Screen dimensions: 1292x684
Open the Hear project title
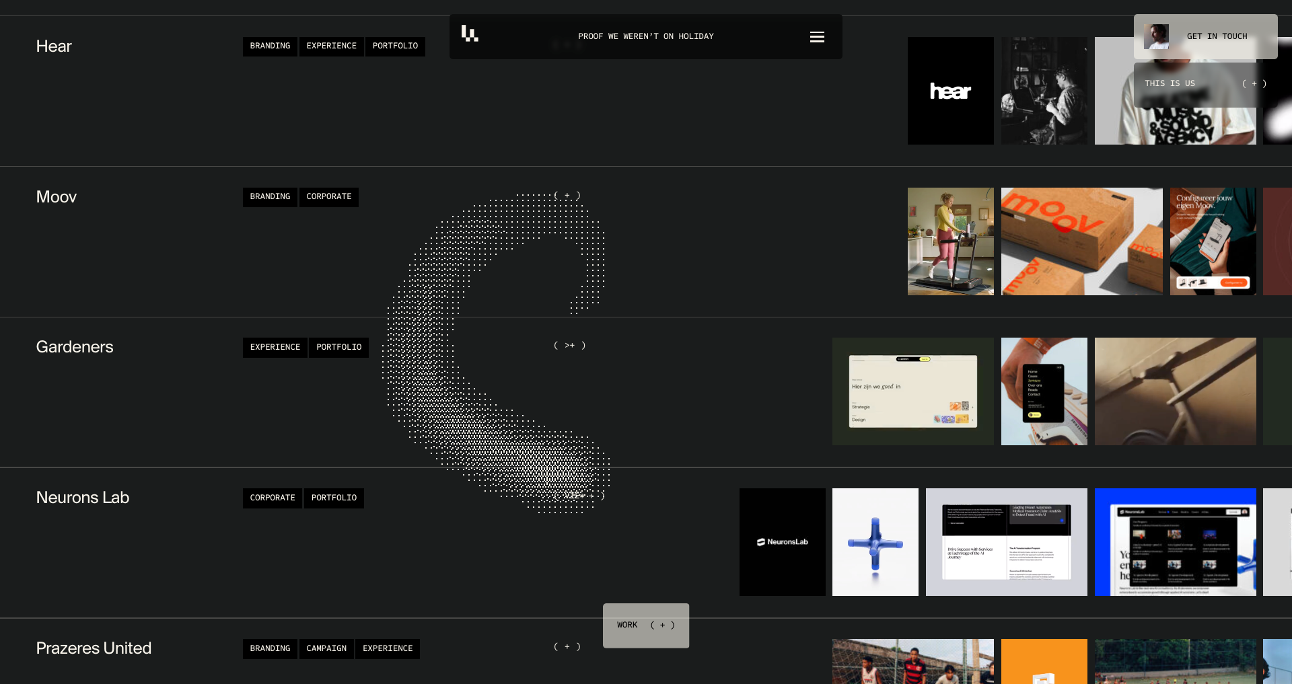coord(54,46)
